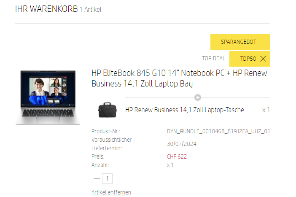
Task: Select the DYN_BUNDLE product number text
Action: point(218,131)
